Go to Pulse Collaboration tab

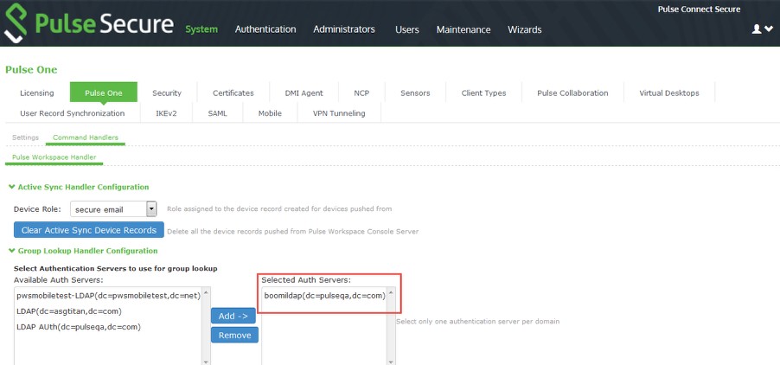coord(572,93)
